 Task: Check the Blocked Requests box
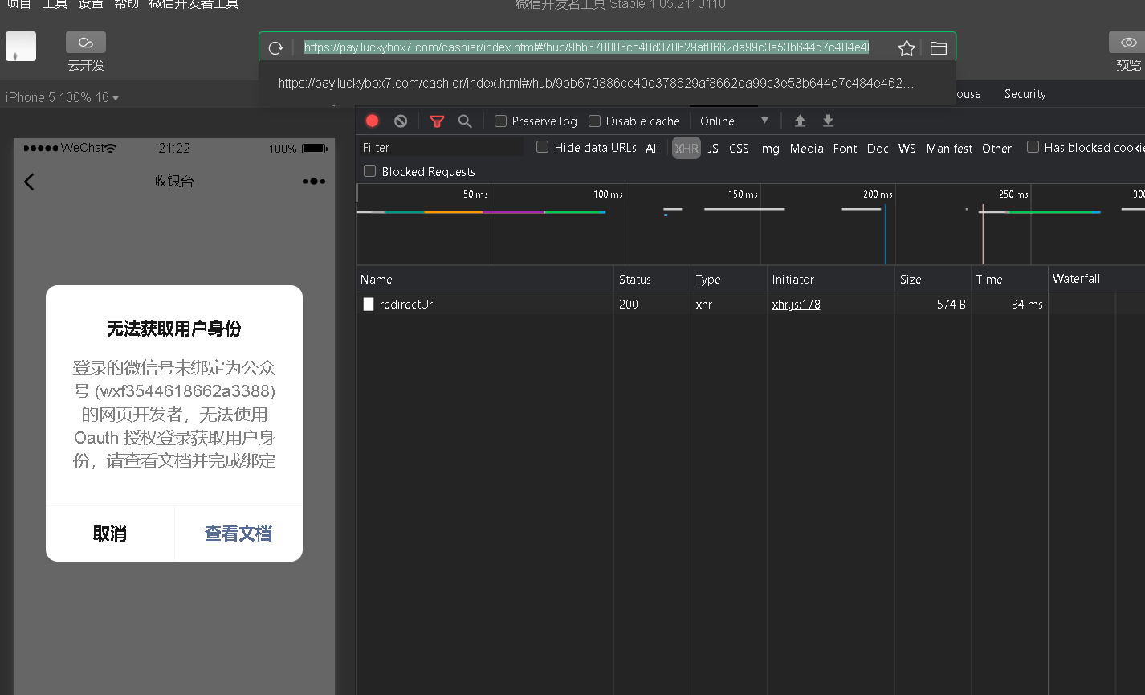369,171
